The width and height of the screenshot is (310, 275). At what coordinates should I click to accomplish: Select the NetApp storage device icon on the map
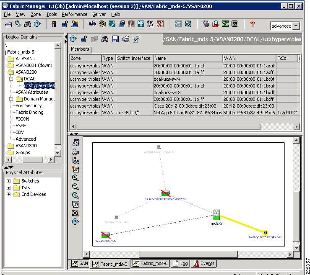pyautogui.click(x=265, y=233)
